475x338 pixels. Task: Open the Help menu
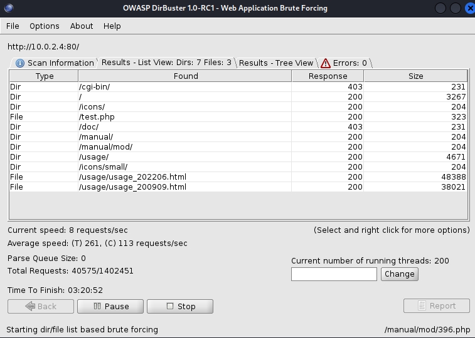pyautogui.click(x=112, y=26)
